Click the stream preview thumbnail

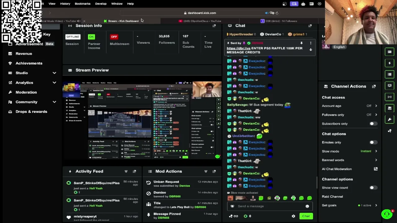pos(142,120)
